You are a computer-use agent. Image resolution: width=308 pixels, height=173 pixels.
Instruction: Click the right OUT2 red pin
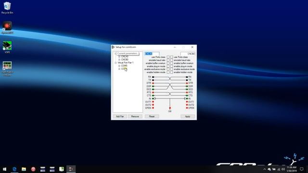coord(187,105)
